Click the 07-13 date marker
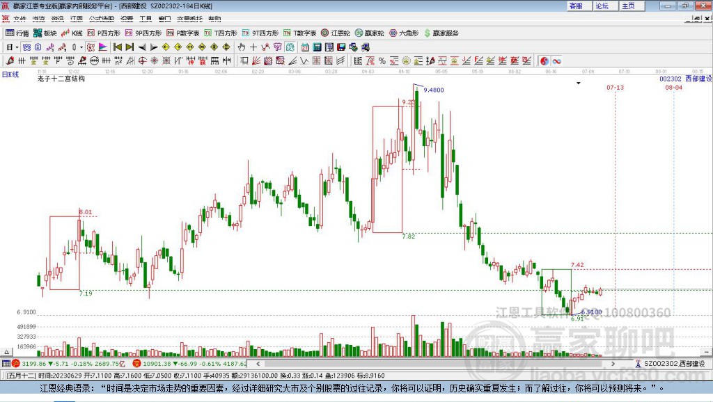713x402 pixels. (x=616, y=87)
